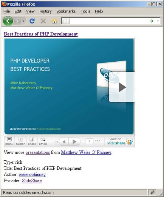
Task: Open the back/forward history dropdown arrow
Action: coord(23,21)
